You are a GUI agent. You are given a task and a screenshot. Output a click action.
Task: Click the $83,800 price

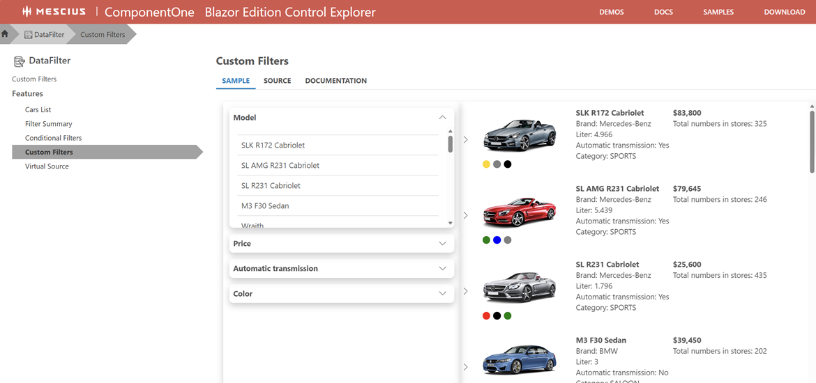click(x=687, y=113)
